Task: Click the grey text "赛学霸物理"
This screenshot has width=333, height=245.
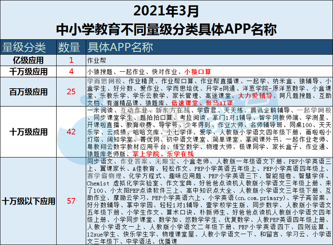Action: point(104,176)
